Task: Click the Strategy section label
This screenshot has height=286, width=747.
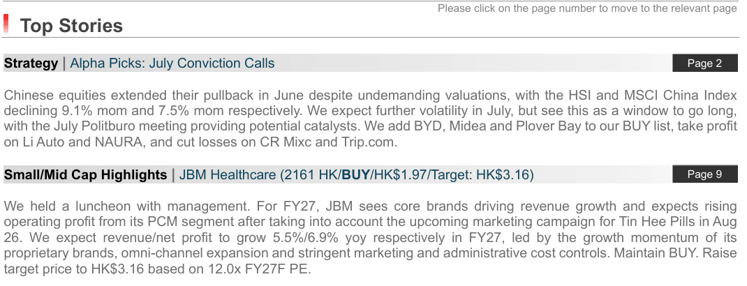Action: [31, 63]
